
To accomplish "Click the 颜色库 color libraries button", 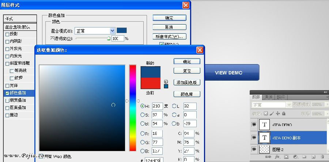I will click(x=187, y=94).
